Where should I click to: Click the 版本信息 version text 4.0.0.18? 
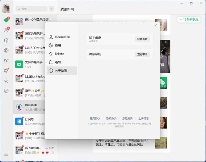point(94,41)
